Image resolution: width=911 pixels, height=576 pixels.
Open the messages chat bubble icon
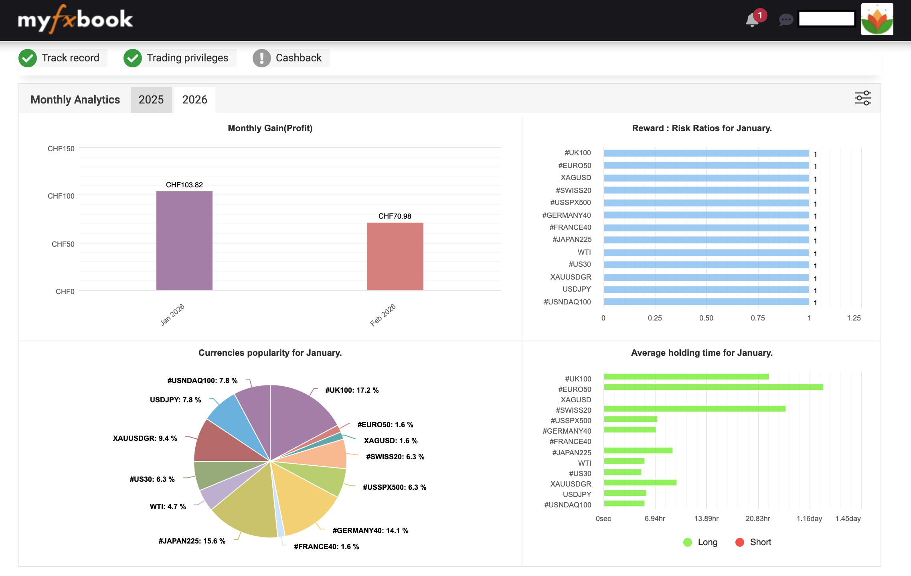[x=785, y=20]
